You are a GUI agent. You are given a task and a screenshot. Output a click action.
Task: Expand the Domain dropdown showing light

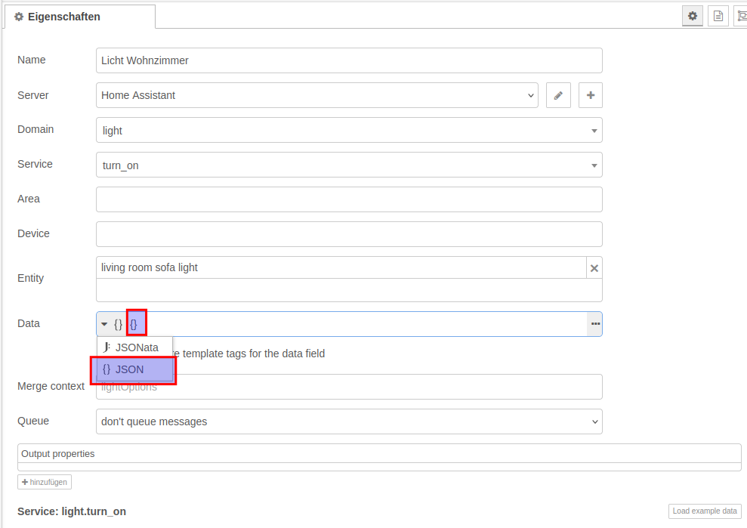348,131
